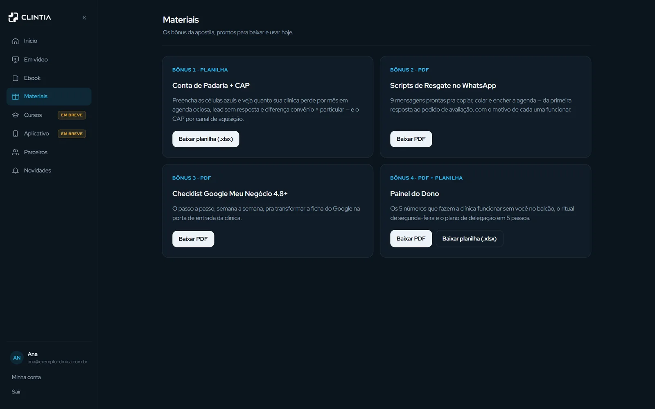The image size is (655, 409).
Task: Click the Clintia logo icon
Action: [13, 17]
